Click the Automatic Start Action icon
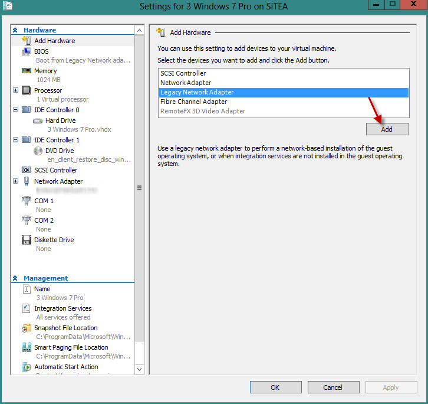 [x=27, y=367]
